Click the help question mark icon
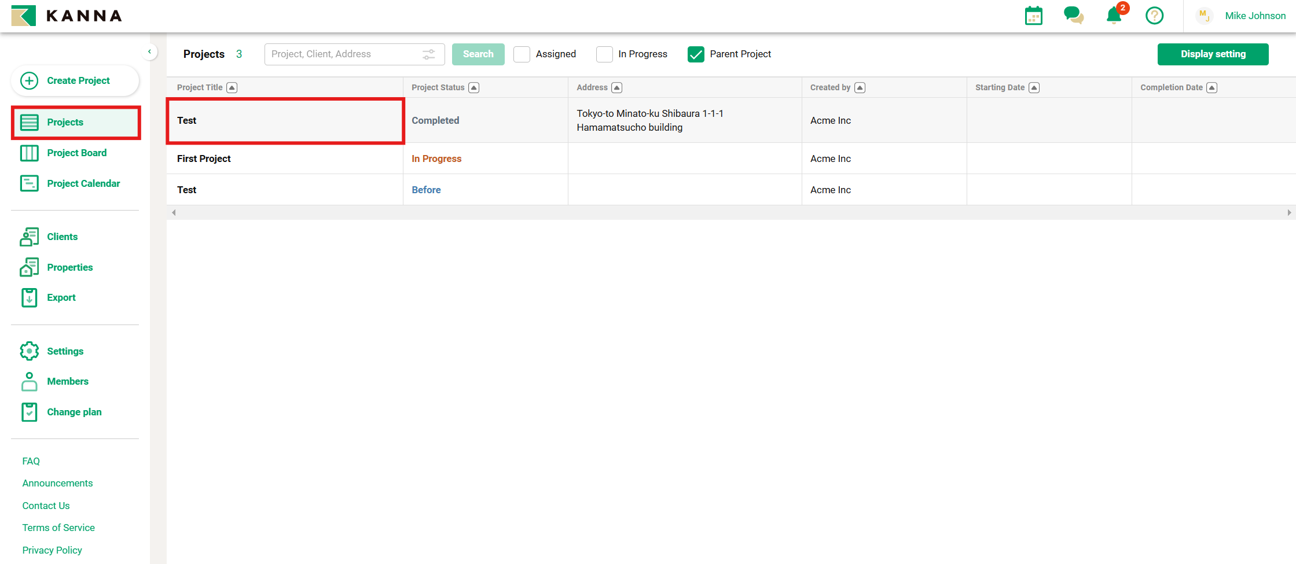Screen dimensions: 1296x564 click(1154, 16)
